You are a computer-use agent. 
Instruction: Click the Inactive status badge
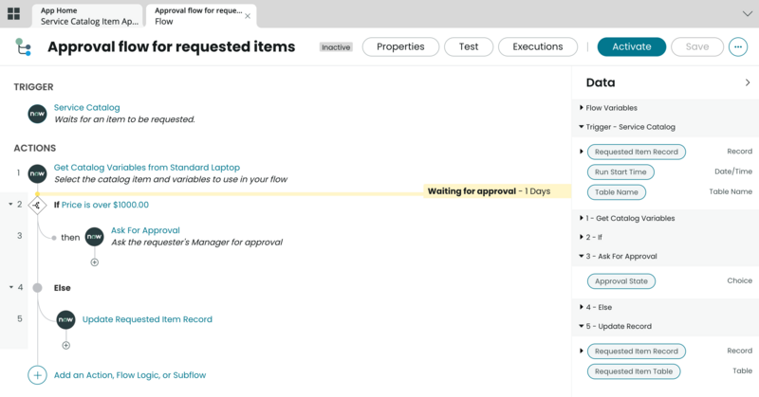click(336, 47)
